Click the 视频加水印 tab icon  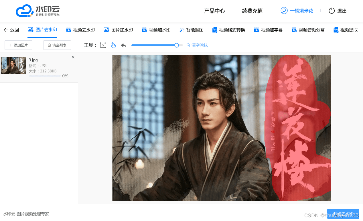pos(144,30)
